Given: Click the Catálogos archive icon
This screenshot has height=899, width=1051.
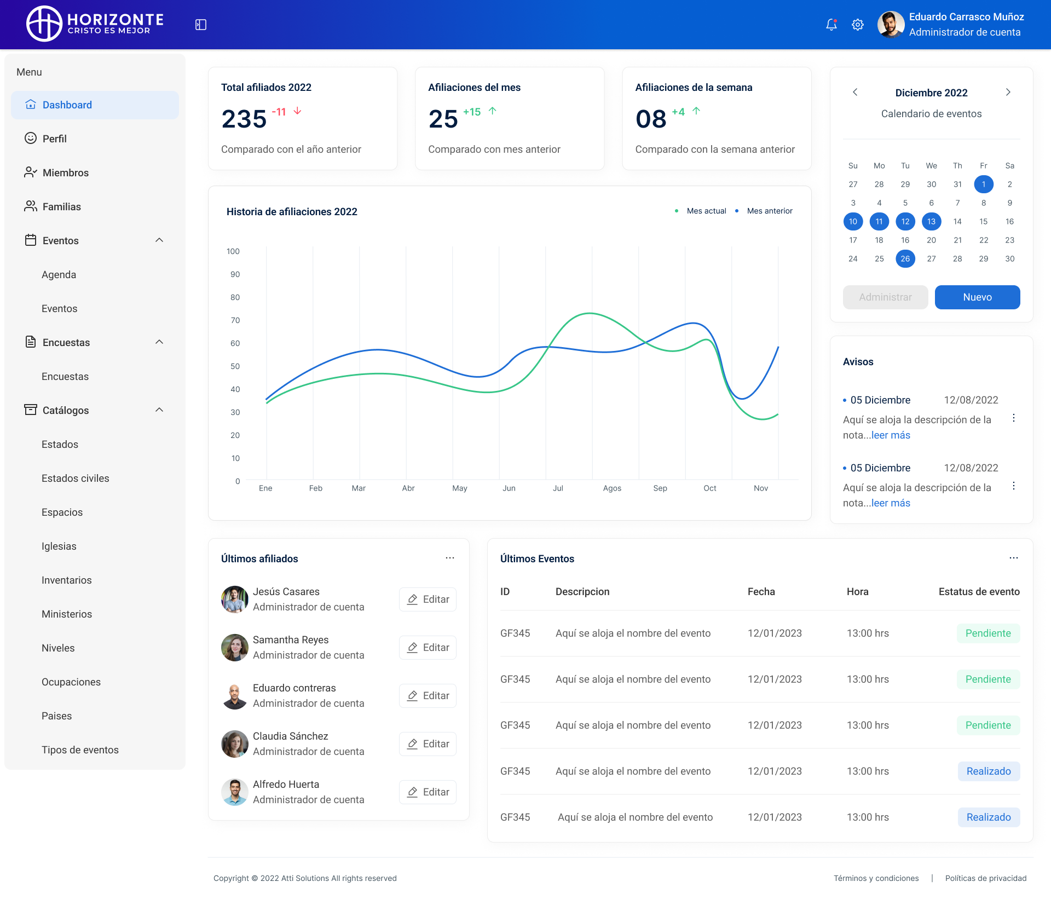Looking at the screenshot, I should (31, 410).
